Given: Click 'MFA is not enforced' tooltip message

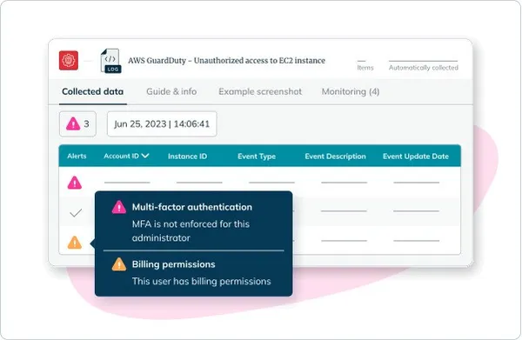Looking at the screenshot, I should click(x=191, y=231).
